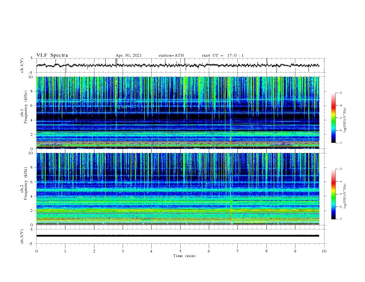This screenshot has width=365, height=282.
Task: Click the ch.1 waveform trace
Action: pyautogui.click(x=177, y=65)
